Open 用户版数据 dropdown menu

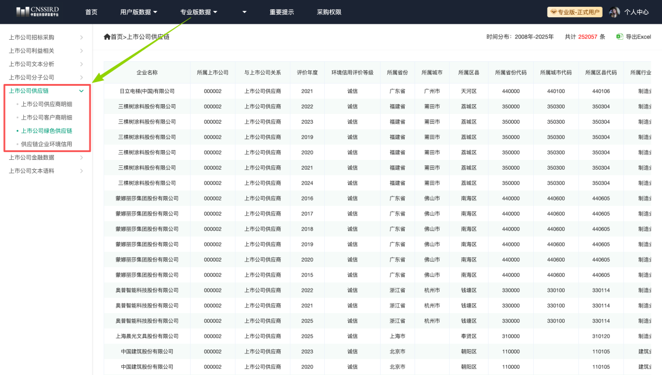(x=139, y=12)
